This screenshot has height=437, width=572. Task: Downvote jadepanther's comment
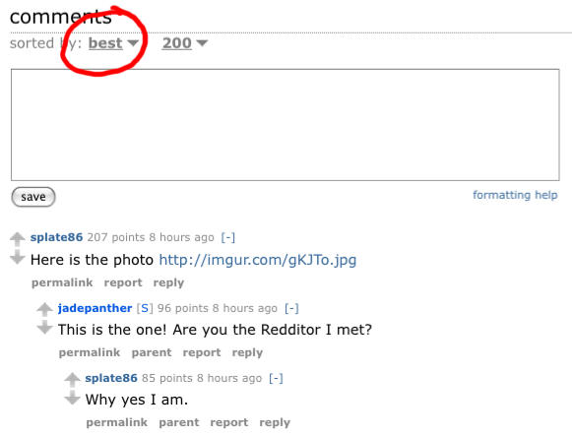coord(44,327)
